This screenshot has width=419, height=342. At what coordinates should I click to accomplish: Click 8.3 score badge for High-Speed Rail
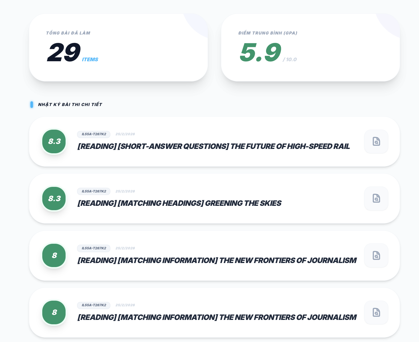54,141
